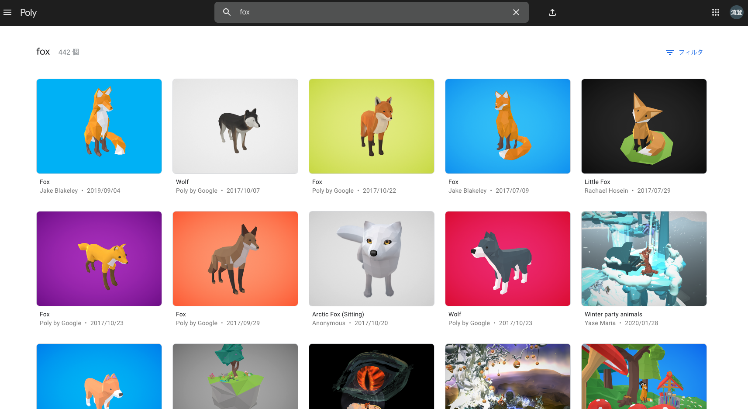Screen dimensions: 748x409
Task: Click the search magnifier icon
Action: click(227, 12)
